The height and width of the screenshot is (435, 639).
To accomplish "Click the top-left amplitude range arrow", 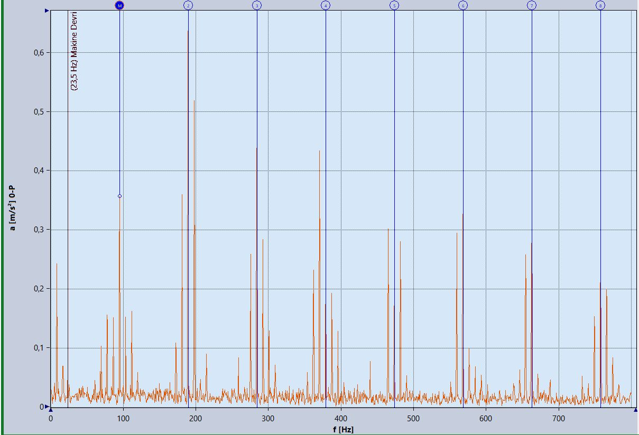I will tap(48, 11).
